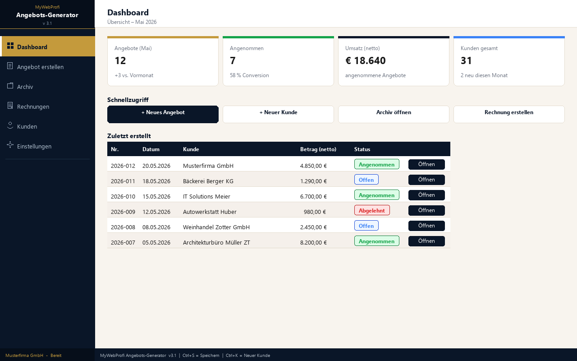
Task: Go to Angebot erstellen page
Action: (x=47, y=66)
